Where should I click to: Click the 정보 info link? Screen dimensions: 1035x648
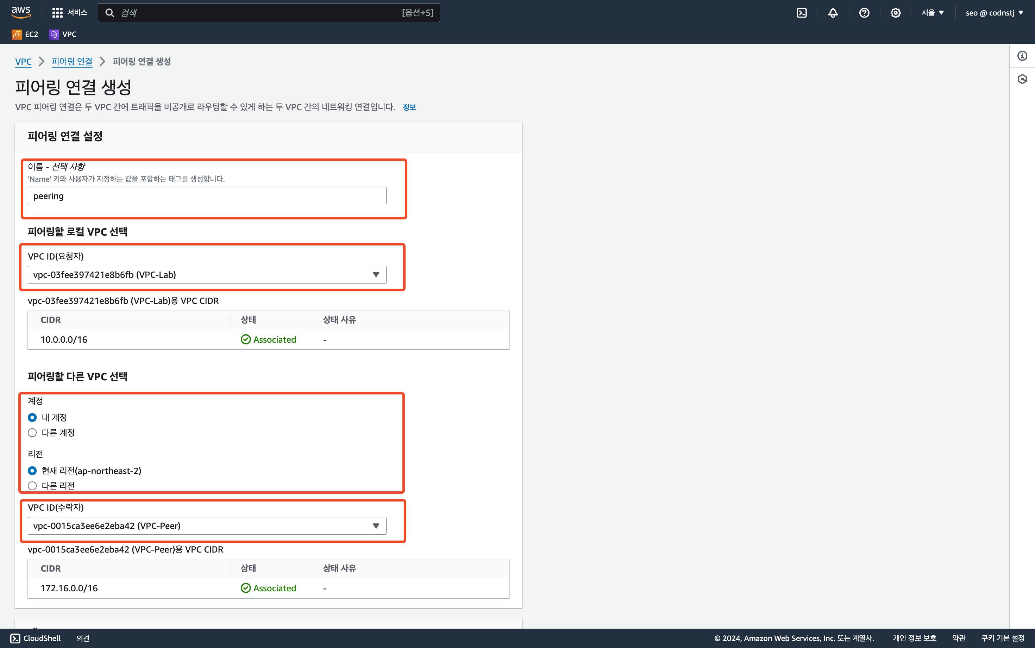(409, 107)
